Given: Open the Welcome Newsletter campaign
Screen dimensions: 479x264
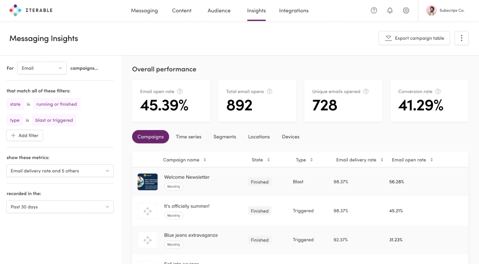Looking at the screenshot, I should tap(187, 177).
